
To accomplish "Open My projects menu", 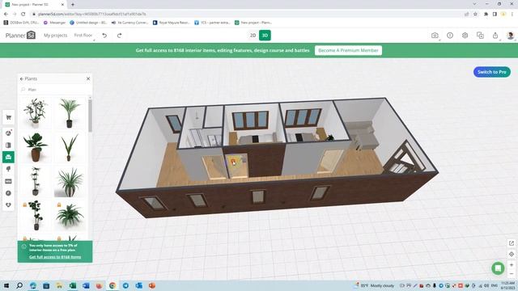I will [x=56, y=36].
